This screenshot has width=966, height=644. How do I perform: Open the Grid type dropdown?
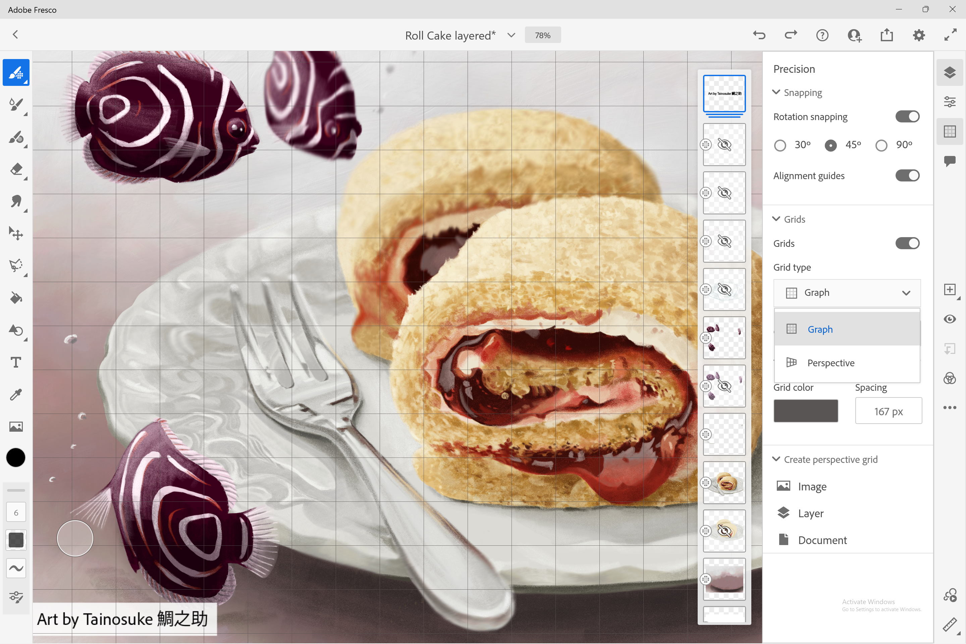click(x=847, y=293)
